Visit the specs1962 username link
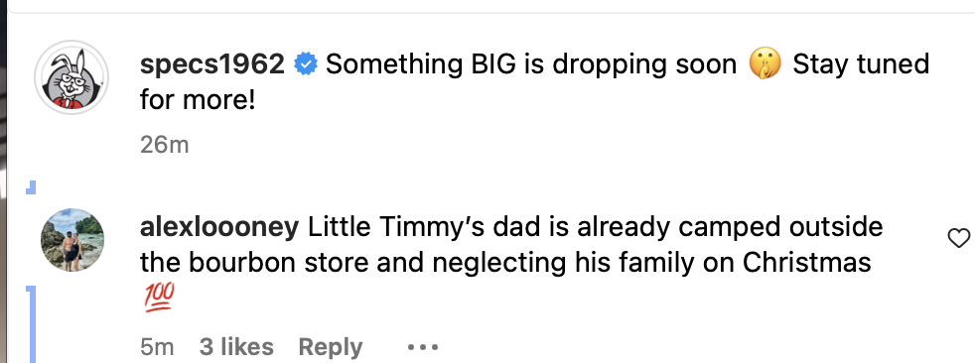This screenshot has height=363, width=975. [212, 64]
